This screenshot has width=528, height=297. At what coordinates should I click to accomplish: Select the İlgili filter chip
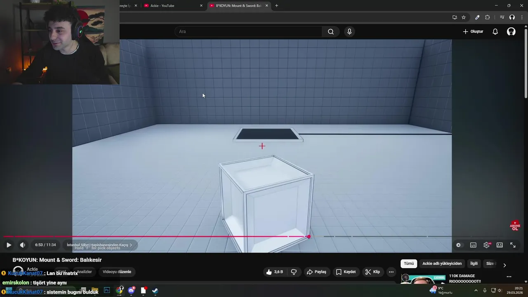tap(474, 264)
